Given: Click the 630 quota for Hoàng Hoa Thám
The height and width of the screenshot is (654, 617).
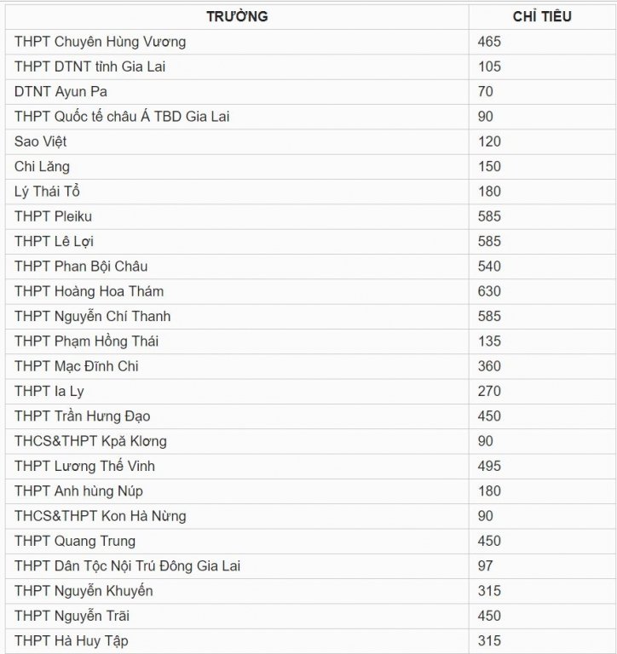Looking at the screenshot, I should click(x=489, y=291).
